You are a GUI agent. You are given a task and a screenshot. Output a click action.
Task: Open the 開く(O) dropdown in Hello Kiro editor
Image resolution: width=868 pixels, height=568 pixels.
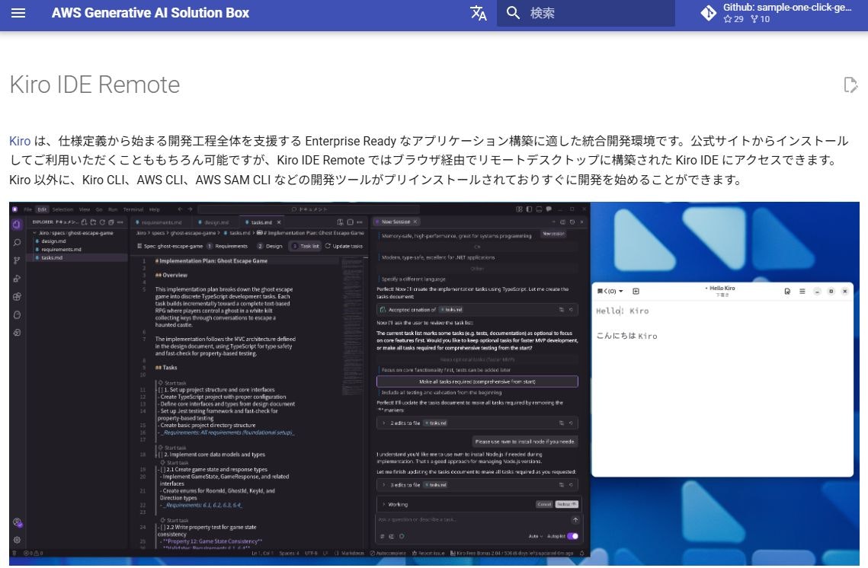pyautogui.click(x=610, y=291)
